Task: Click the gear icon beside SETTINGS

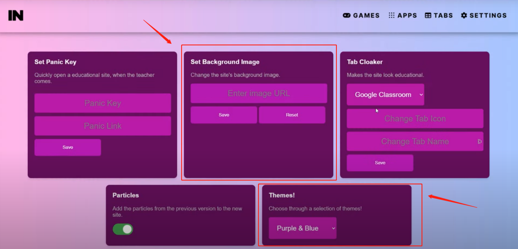Action: pos(463,15)
